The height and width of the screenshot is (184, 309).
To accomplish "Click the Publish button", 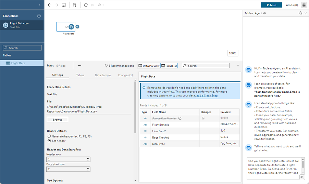I will coord(271,5).
